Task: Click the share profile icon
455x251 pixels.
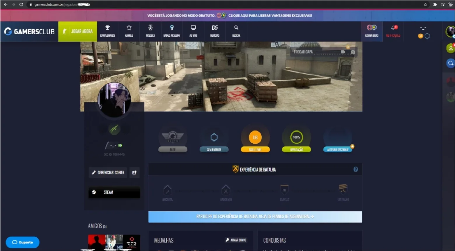Action: [x=134, y=172]
